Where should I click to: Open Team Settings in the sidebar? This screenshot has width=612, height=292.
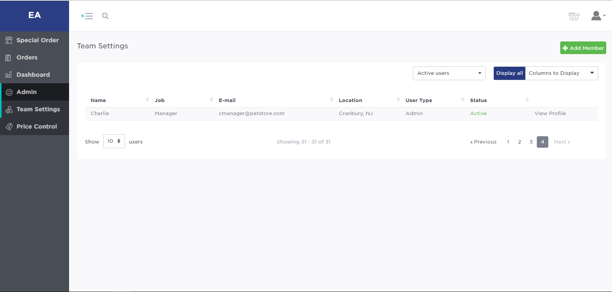point(38,109)
